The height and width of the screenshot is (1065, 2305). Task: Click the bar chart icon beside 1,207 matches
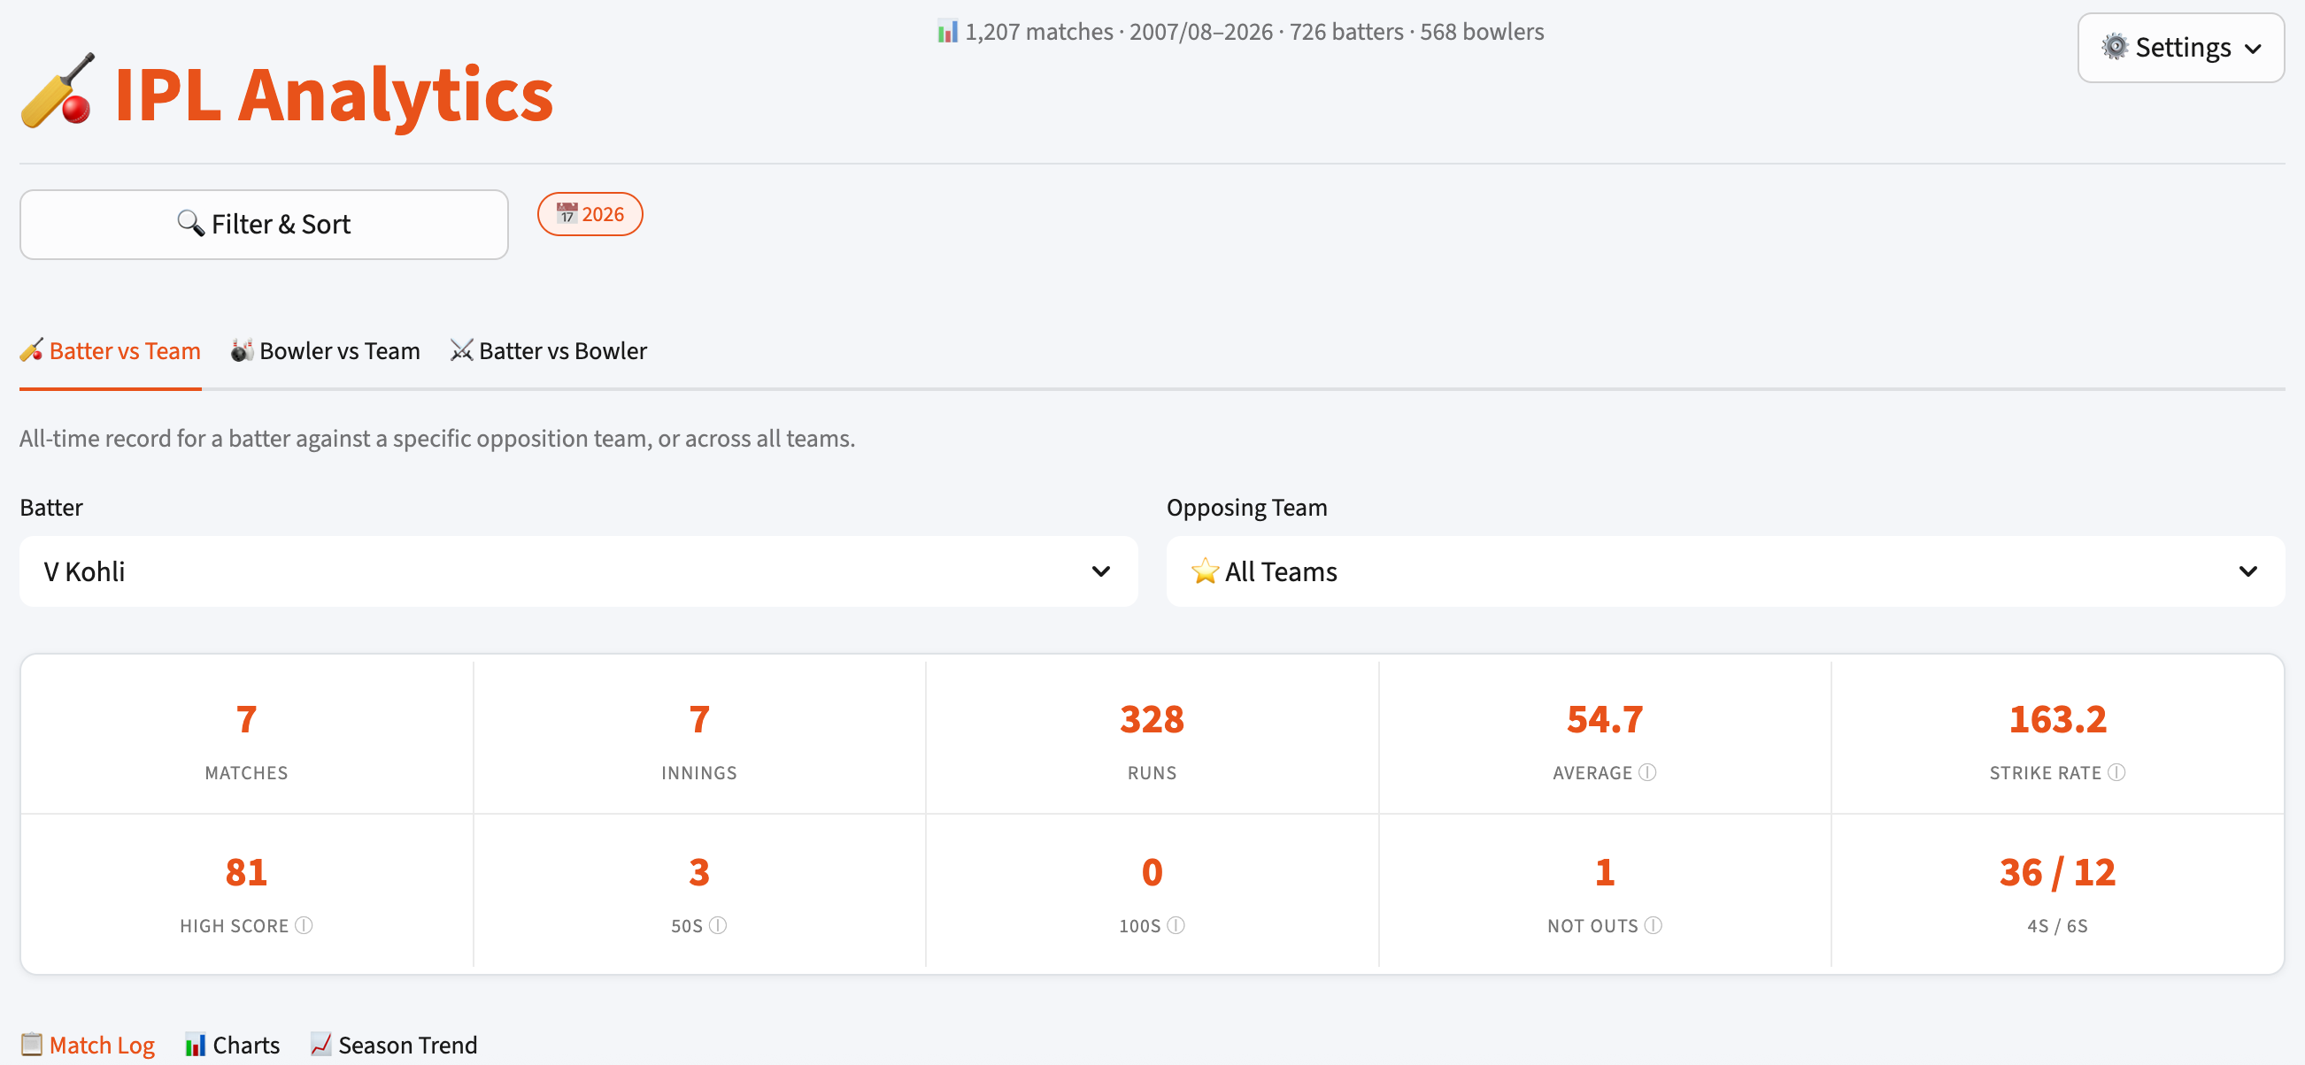947,31
